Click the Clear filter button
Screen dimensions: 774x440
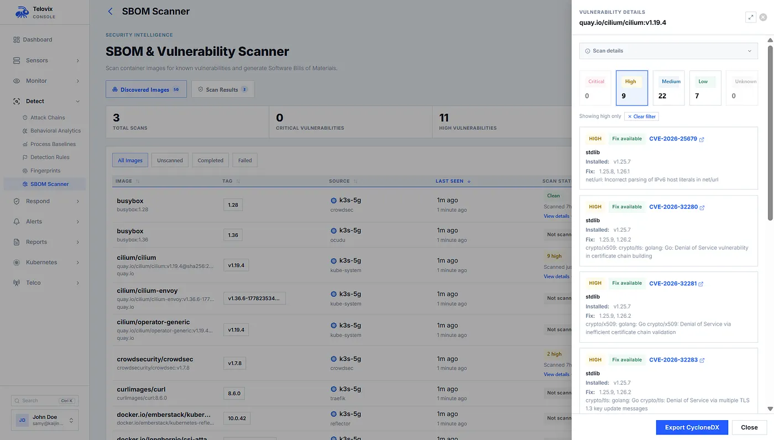click(641, 117)
